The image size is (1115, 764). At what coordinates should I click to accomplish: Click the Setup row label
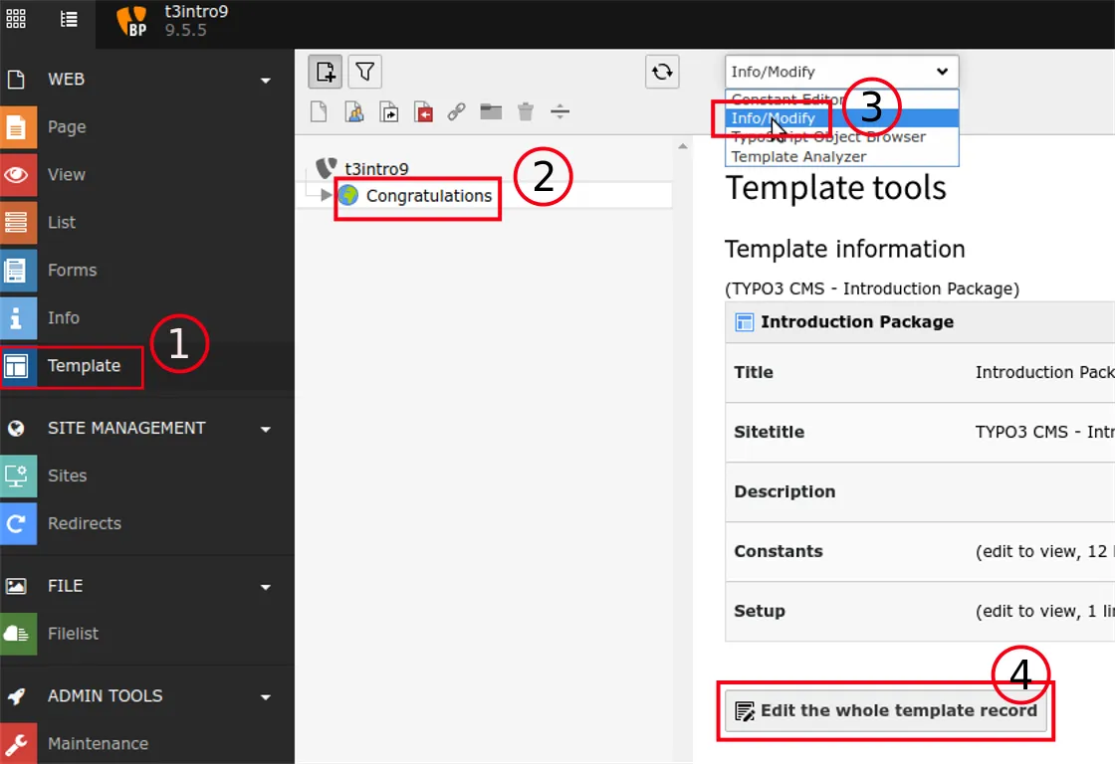click(x=760, y=611)
